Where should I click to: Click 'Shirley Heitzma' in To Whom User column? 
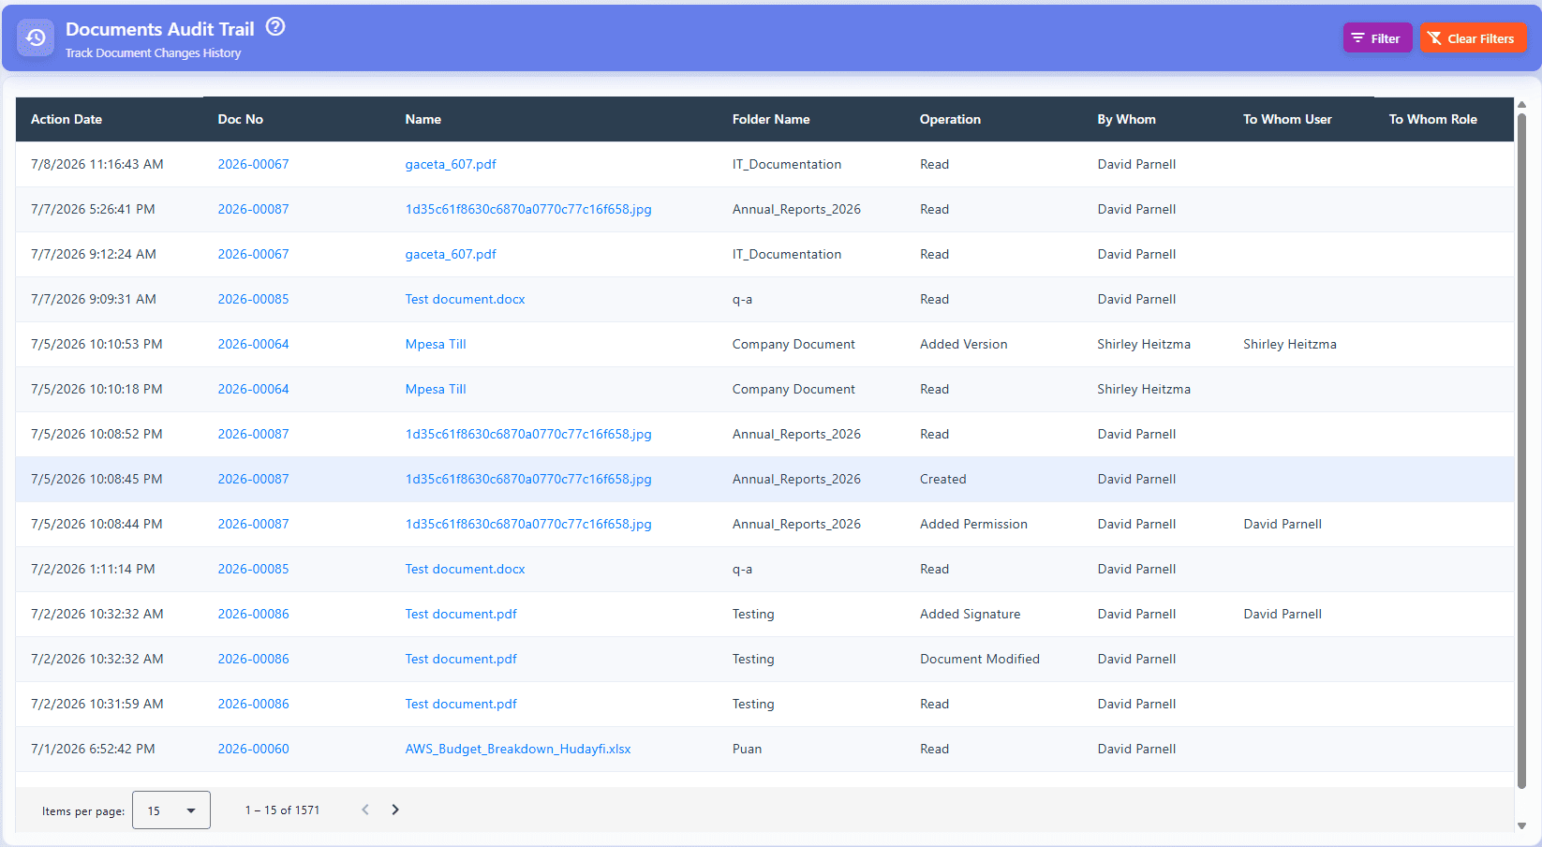point(1290,344)
